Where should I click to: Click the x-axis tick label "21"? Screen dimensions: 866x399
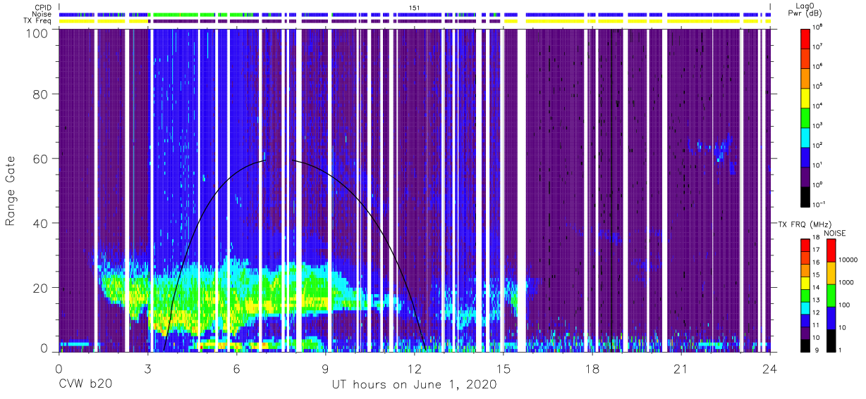[681, 369]
